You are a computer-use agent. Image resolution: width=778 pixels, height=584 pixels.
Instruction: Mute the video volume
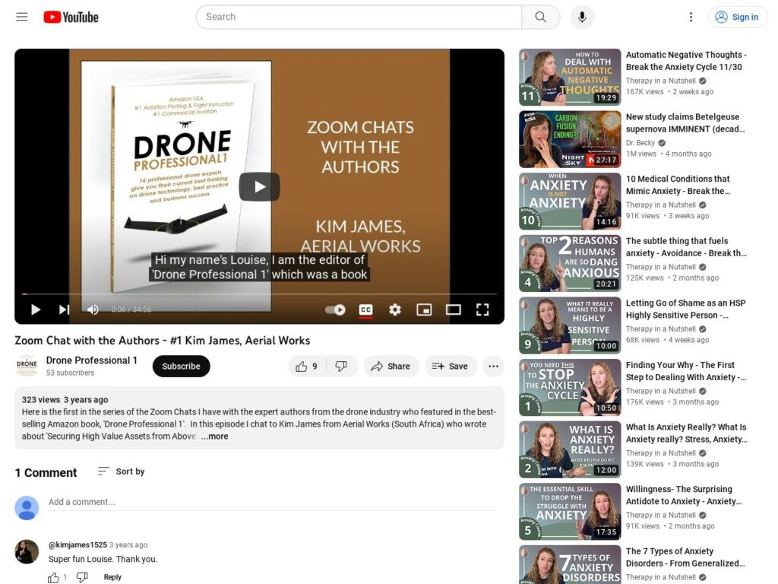click(93, 310)
